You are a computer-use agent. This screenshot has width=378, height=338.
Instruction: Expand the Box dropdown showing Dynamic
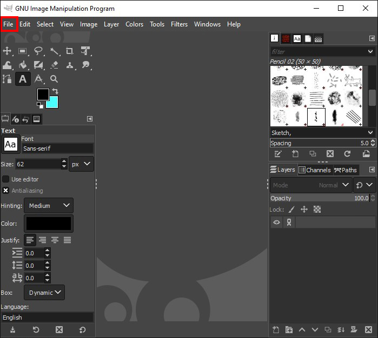(44, 293)
